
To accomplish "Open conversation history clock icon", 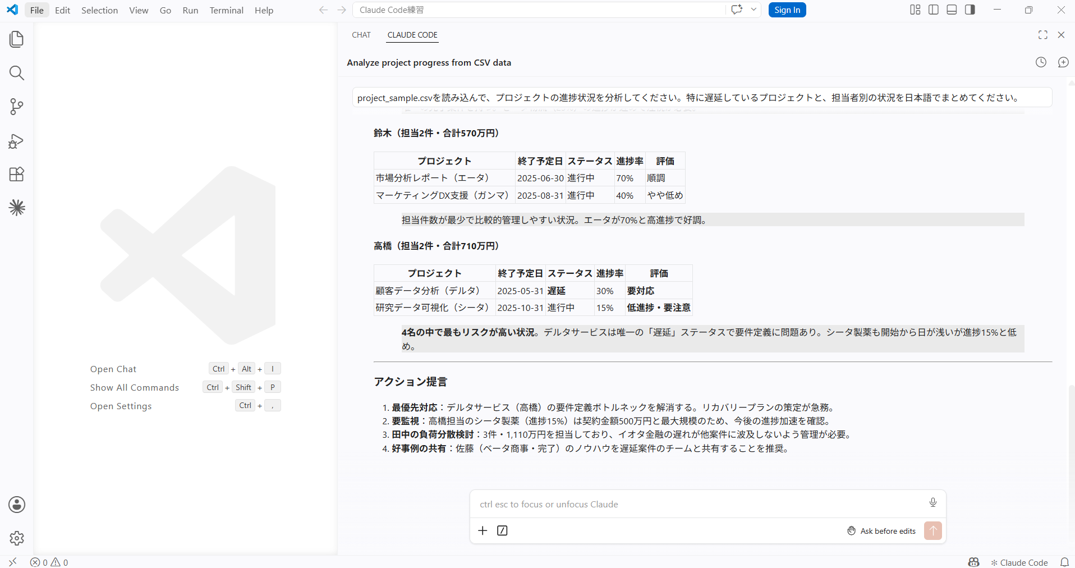I will pyautogui.click(x=1041, y=62).
